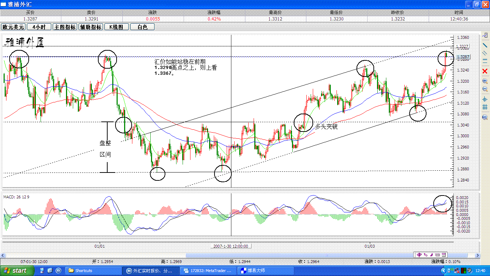
Task: Click the scroll-right arrow of chart scrollbar
Action: point(477,255)
